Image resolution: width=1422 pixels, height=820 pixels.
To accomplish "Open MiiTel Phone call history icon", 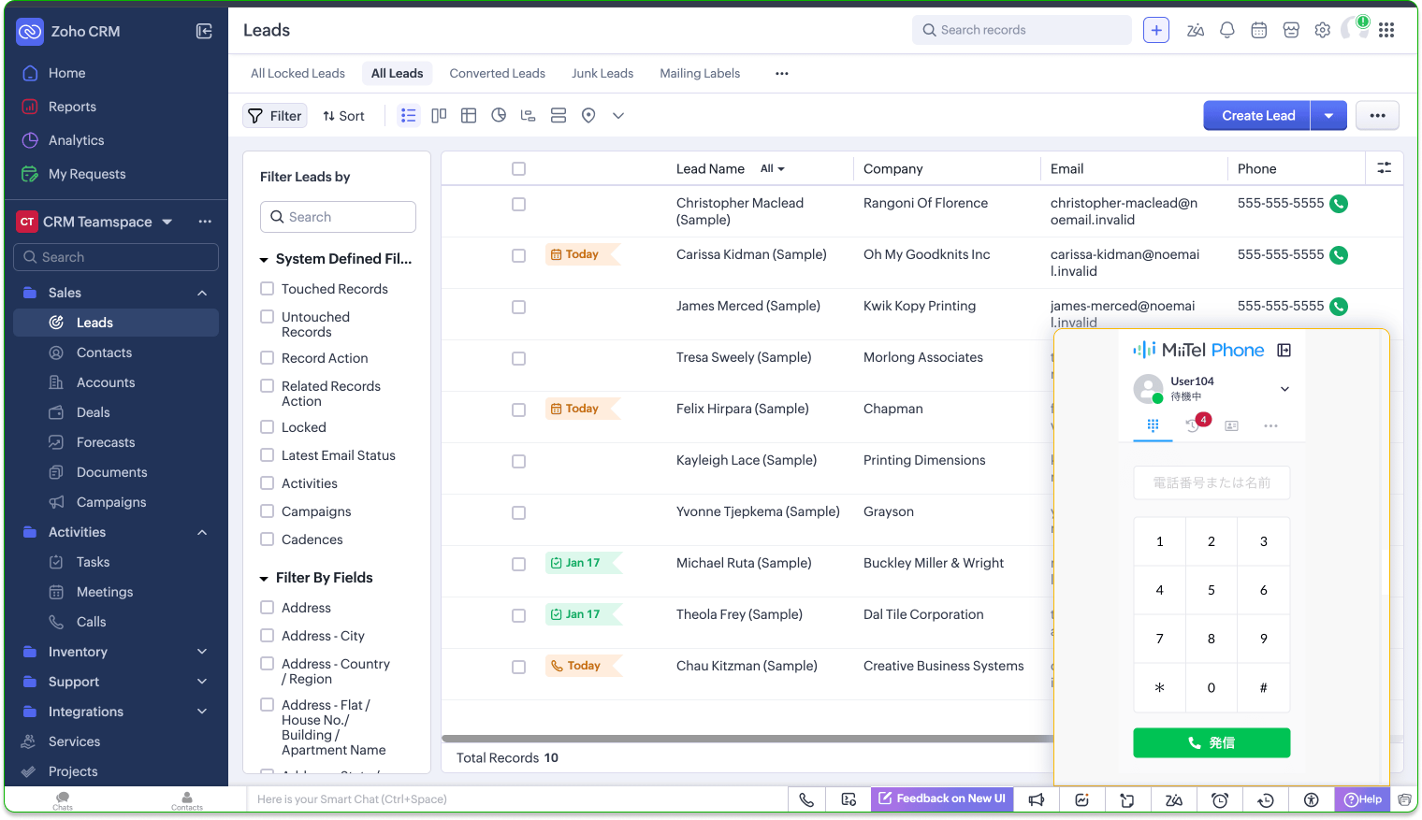I will [x=1193, y=425].
